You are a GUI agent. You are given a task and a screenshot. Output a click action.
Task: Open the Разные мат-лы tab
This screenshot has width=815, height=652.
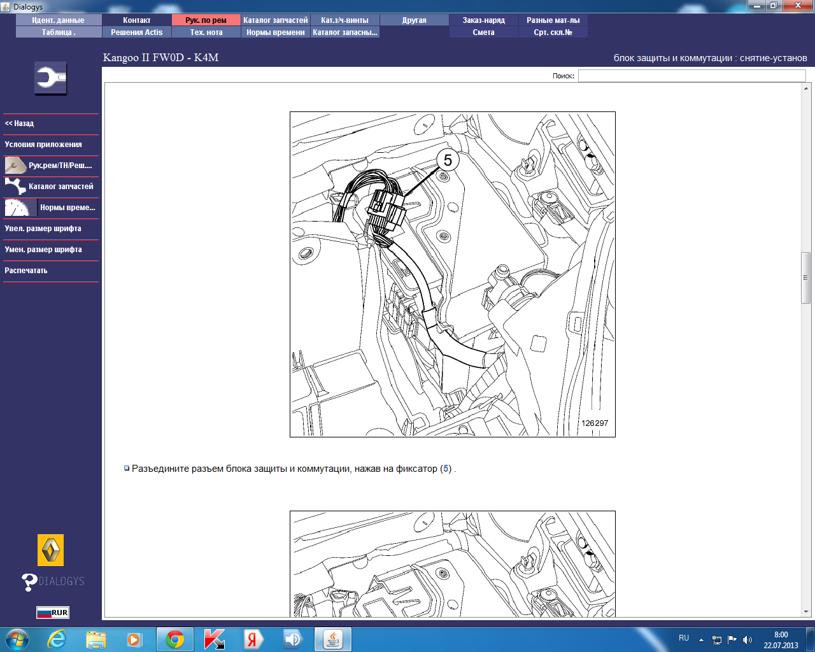tap(553, 20)
